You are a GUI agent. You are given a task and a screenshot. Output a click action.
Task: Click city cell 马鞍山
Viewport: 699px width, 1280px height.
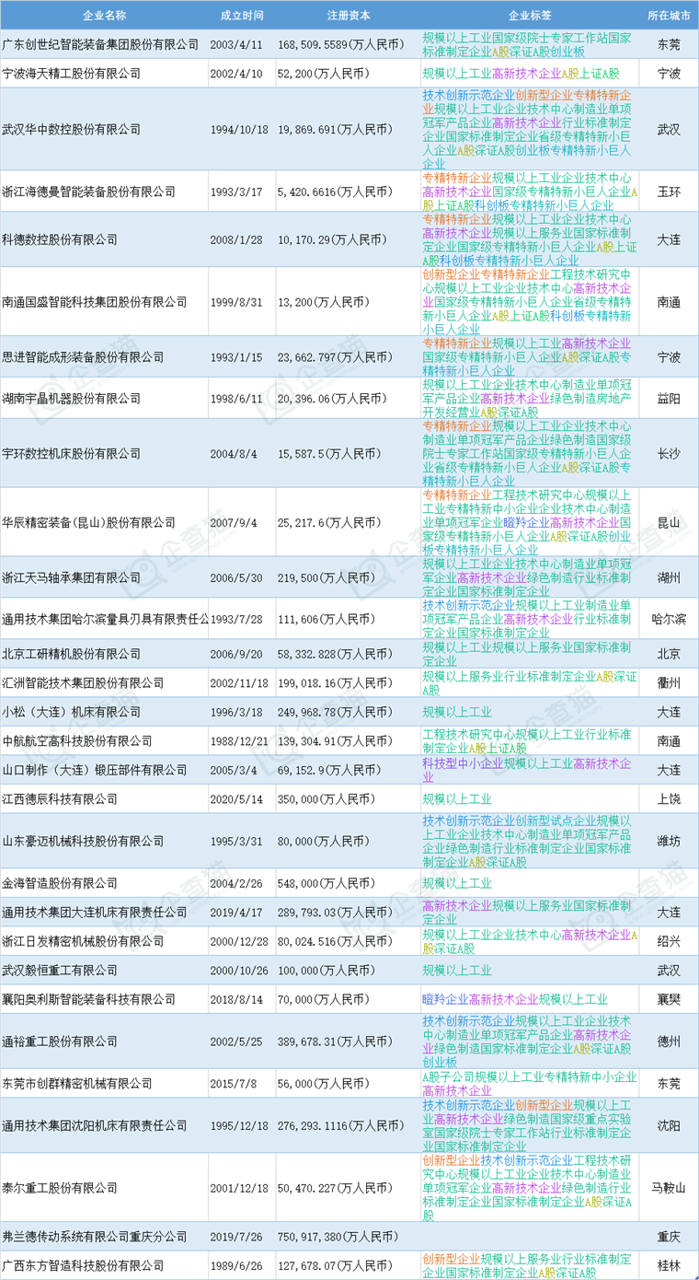tap(669, 1188)
